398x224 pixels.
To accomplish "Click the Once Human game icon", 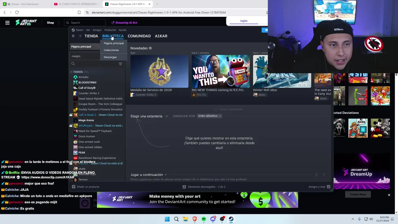I will [x=75, y=136].
